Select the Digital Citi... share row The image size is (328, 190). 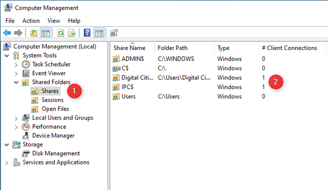click(x=189, y=78)
